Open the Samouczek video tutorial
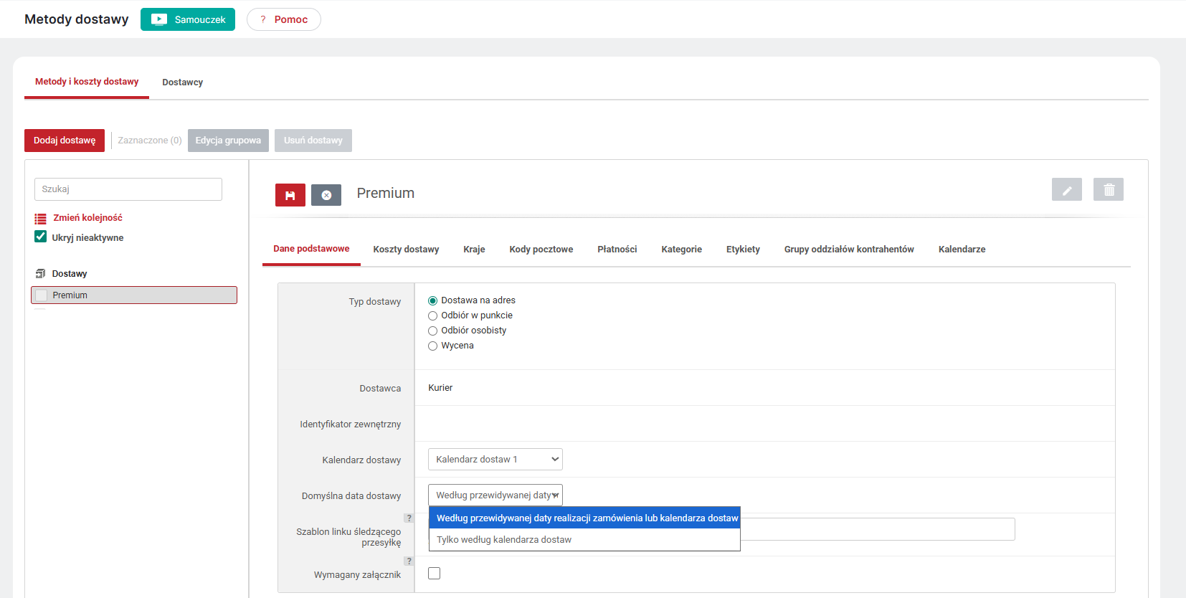Viewport: 1186px width, 598px height. [188, 19]
